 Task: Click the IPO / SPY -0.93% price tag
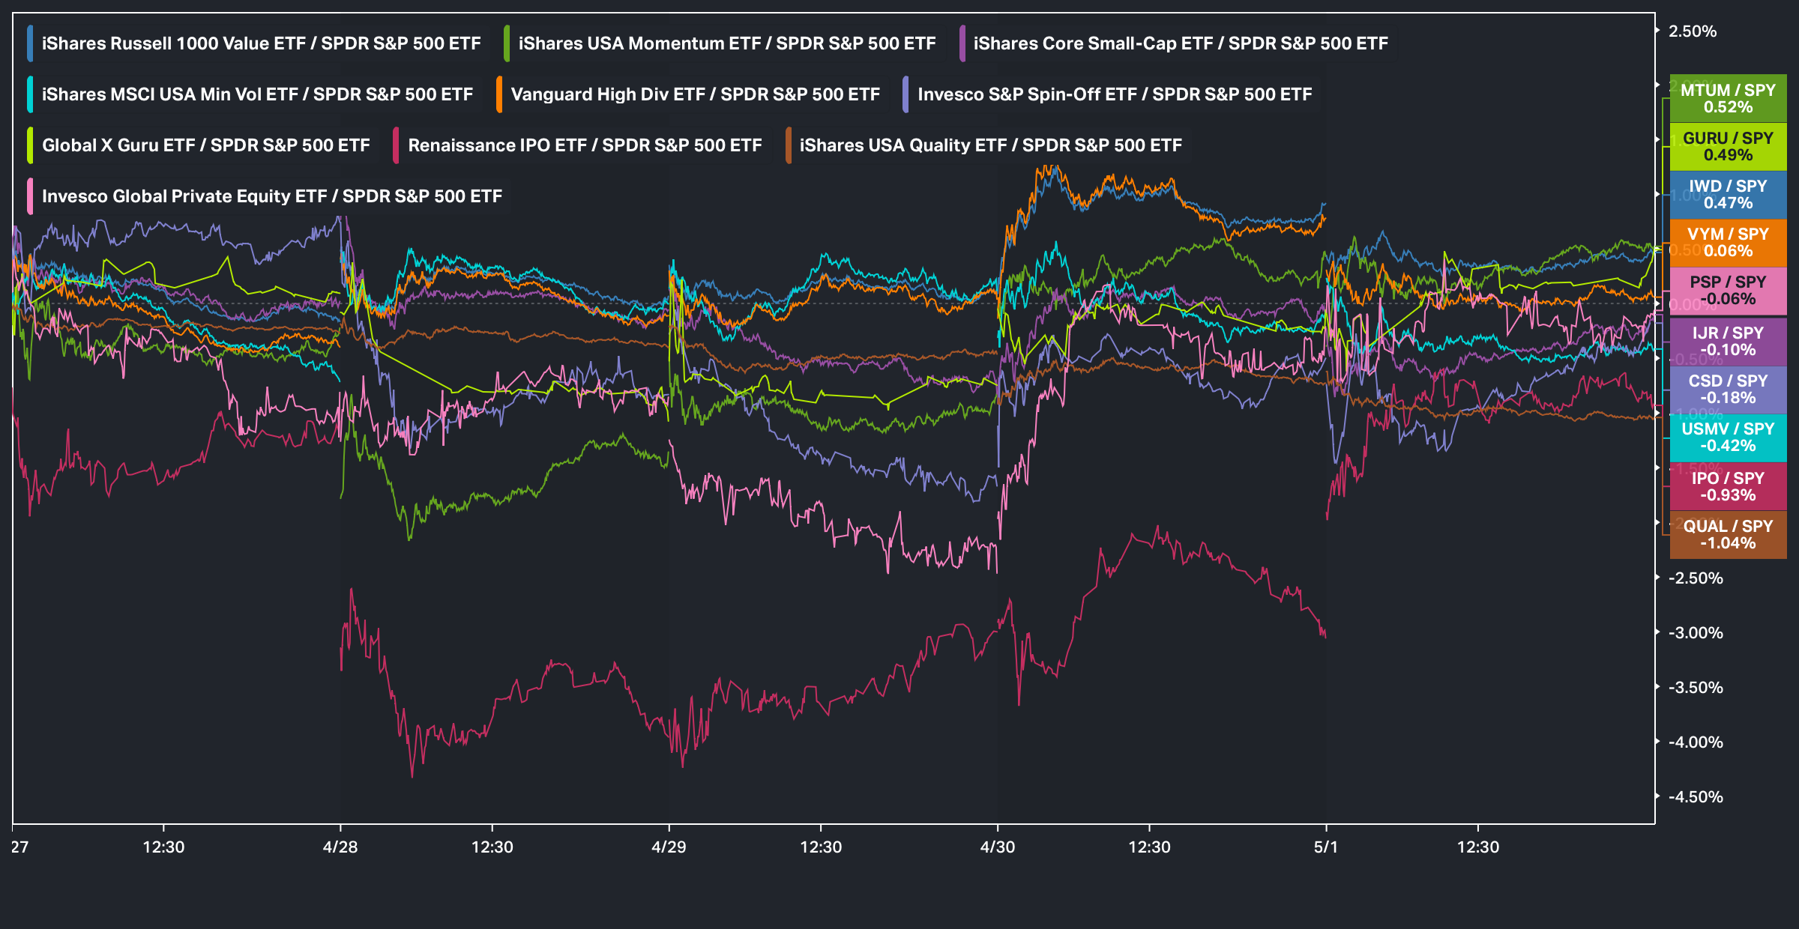tap(1728, 486)
